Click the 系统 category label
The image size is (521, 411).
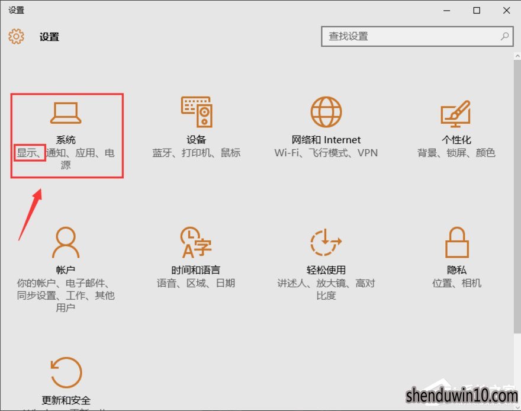66,140
